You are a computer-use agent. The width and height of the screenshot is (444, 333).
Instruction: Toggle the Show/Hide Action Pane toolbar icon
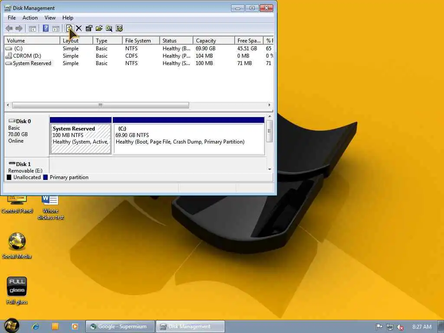point(56,28)
